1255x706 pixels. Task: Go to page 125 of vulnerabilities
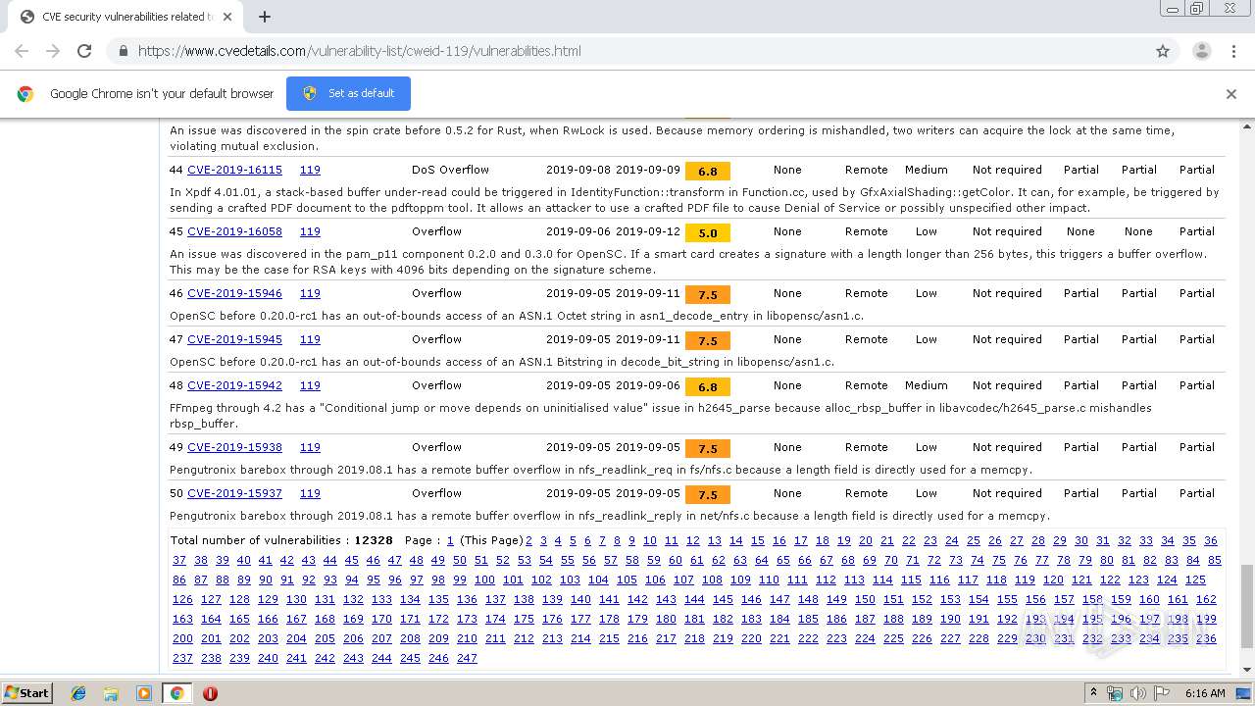point(1195,580)
